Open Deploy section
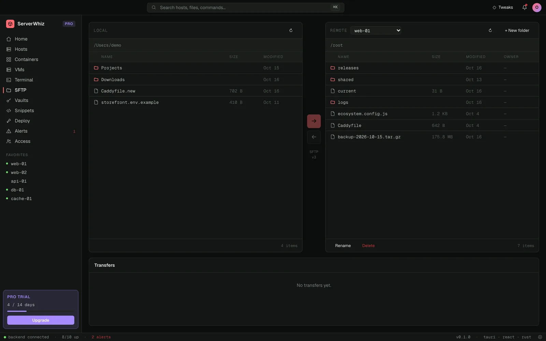546x341 pixels. point(41,121)
